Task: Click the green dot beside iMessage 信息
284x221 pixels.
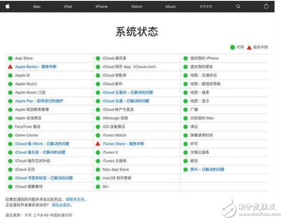Action: [x=98, y=118]
